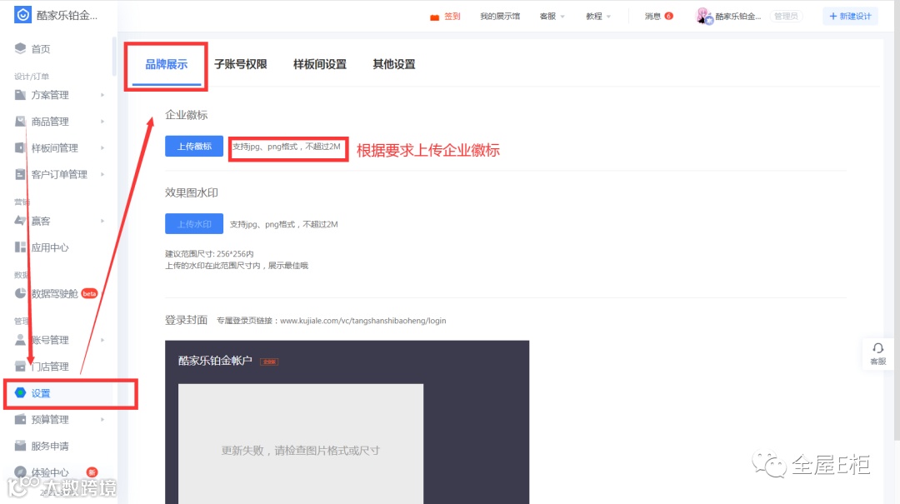
Task: Click the 体验中心 icon
Action: pos(21,472)
